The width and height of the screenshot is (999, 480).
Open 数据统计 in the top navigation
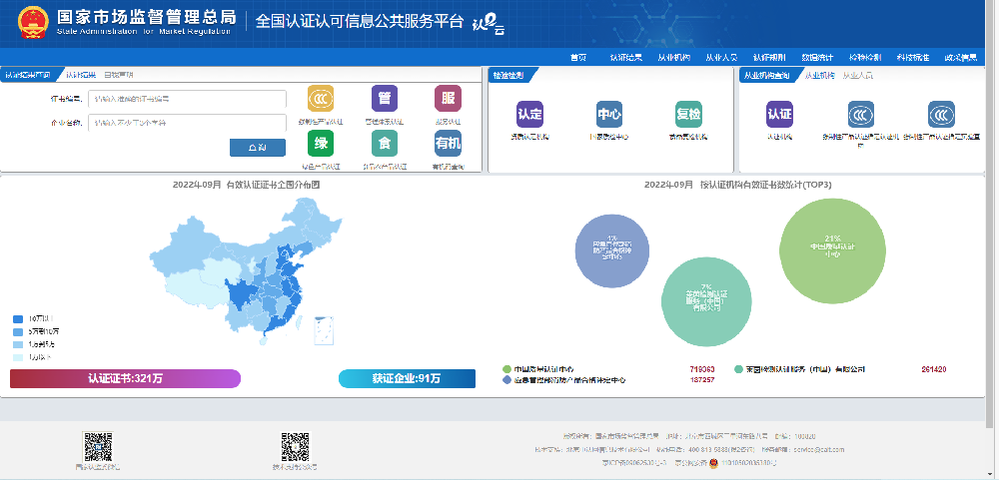(x=816, y=57)
